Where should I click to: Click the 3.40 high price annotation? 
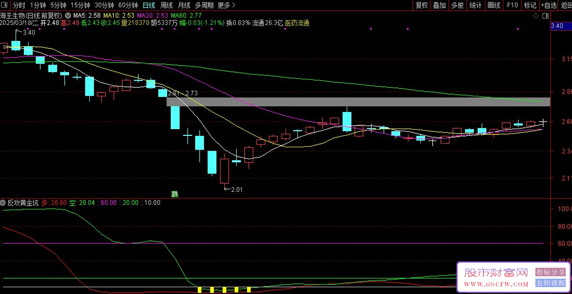pos(29,33)
